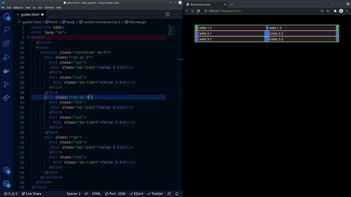Screen dimensions: 351x197
Task: Open browser zoom icon in address bar
Action: [322, 11]
